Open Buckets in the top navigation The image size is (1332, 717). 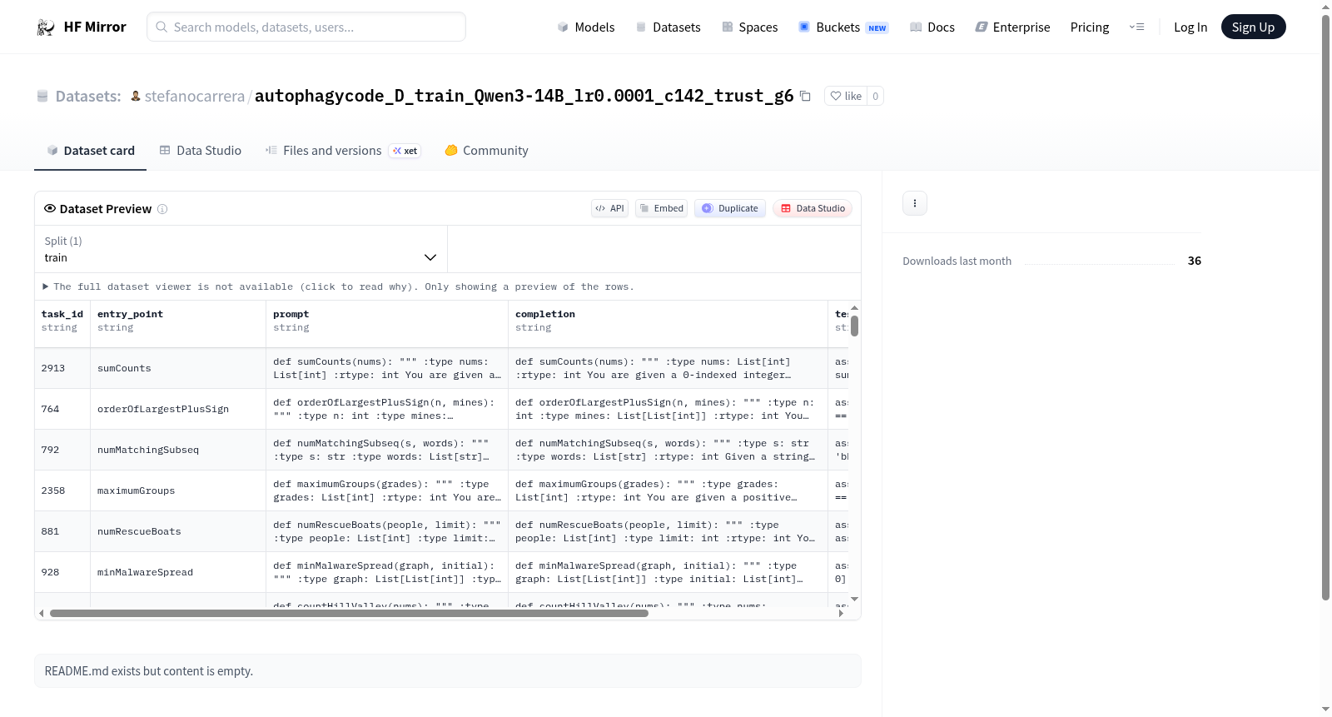[x=843, y=27]
